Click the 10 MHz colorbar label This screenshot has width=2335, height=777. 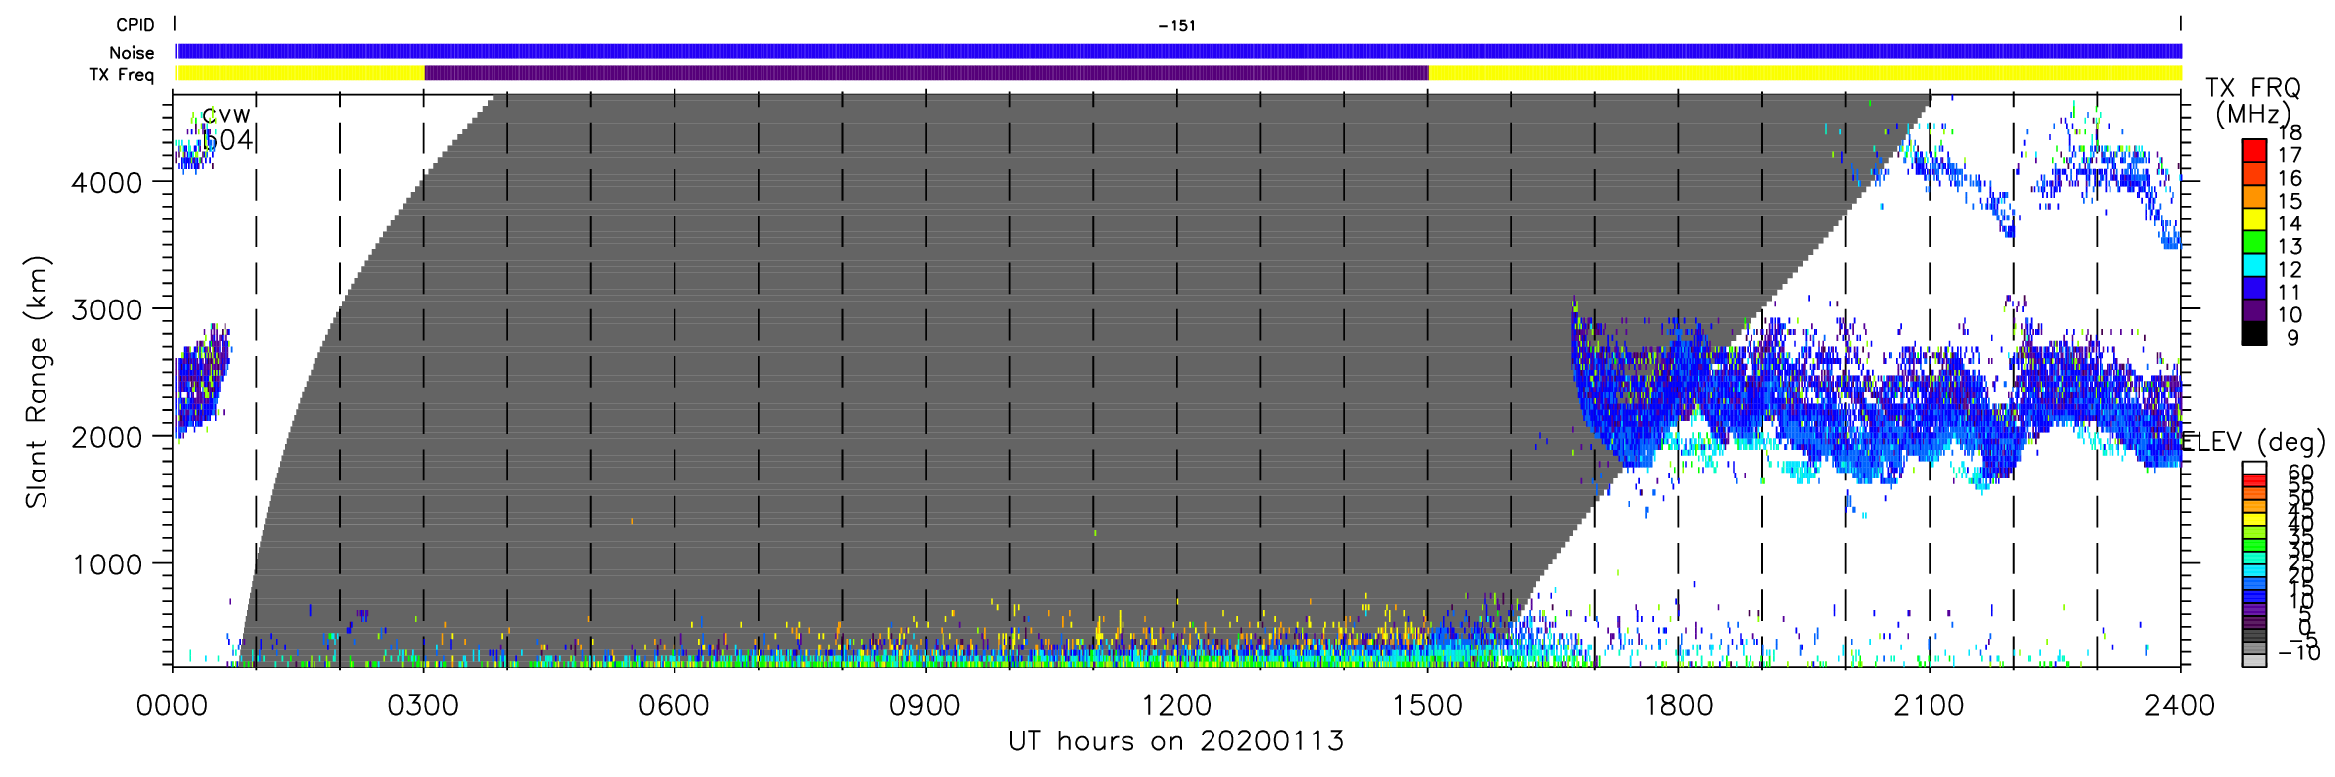tap(2290, 314)
